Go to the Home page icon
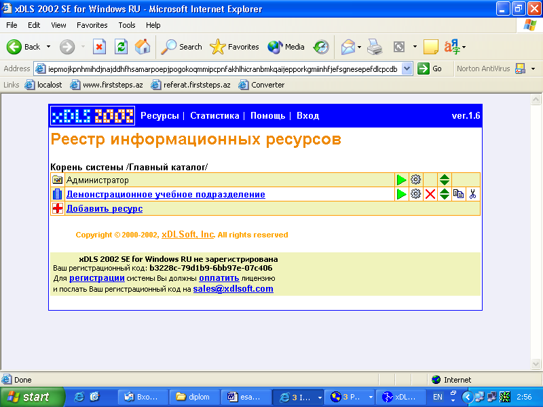 point(143,47)
